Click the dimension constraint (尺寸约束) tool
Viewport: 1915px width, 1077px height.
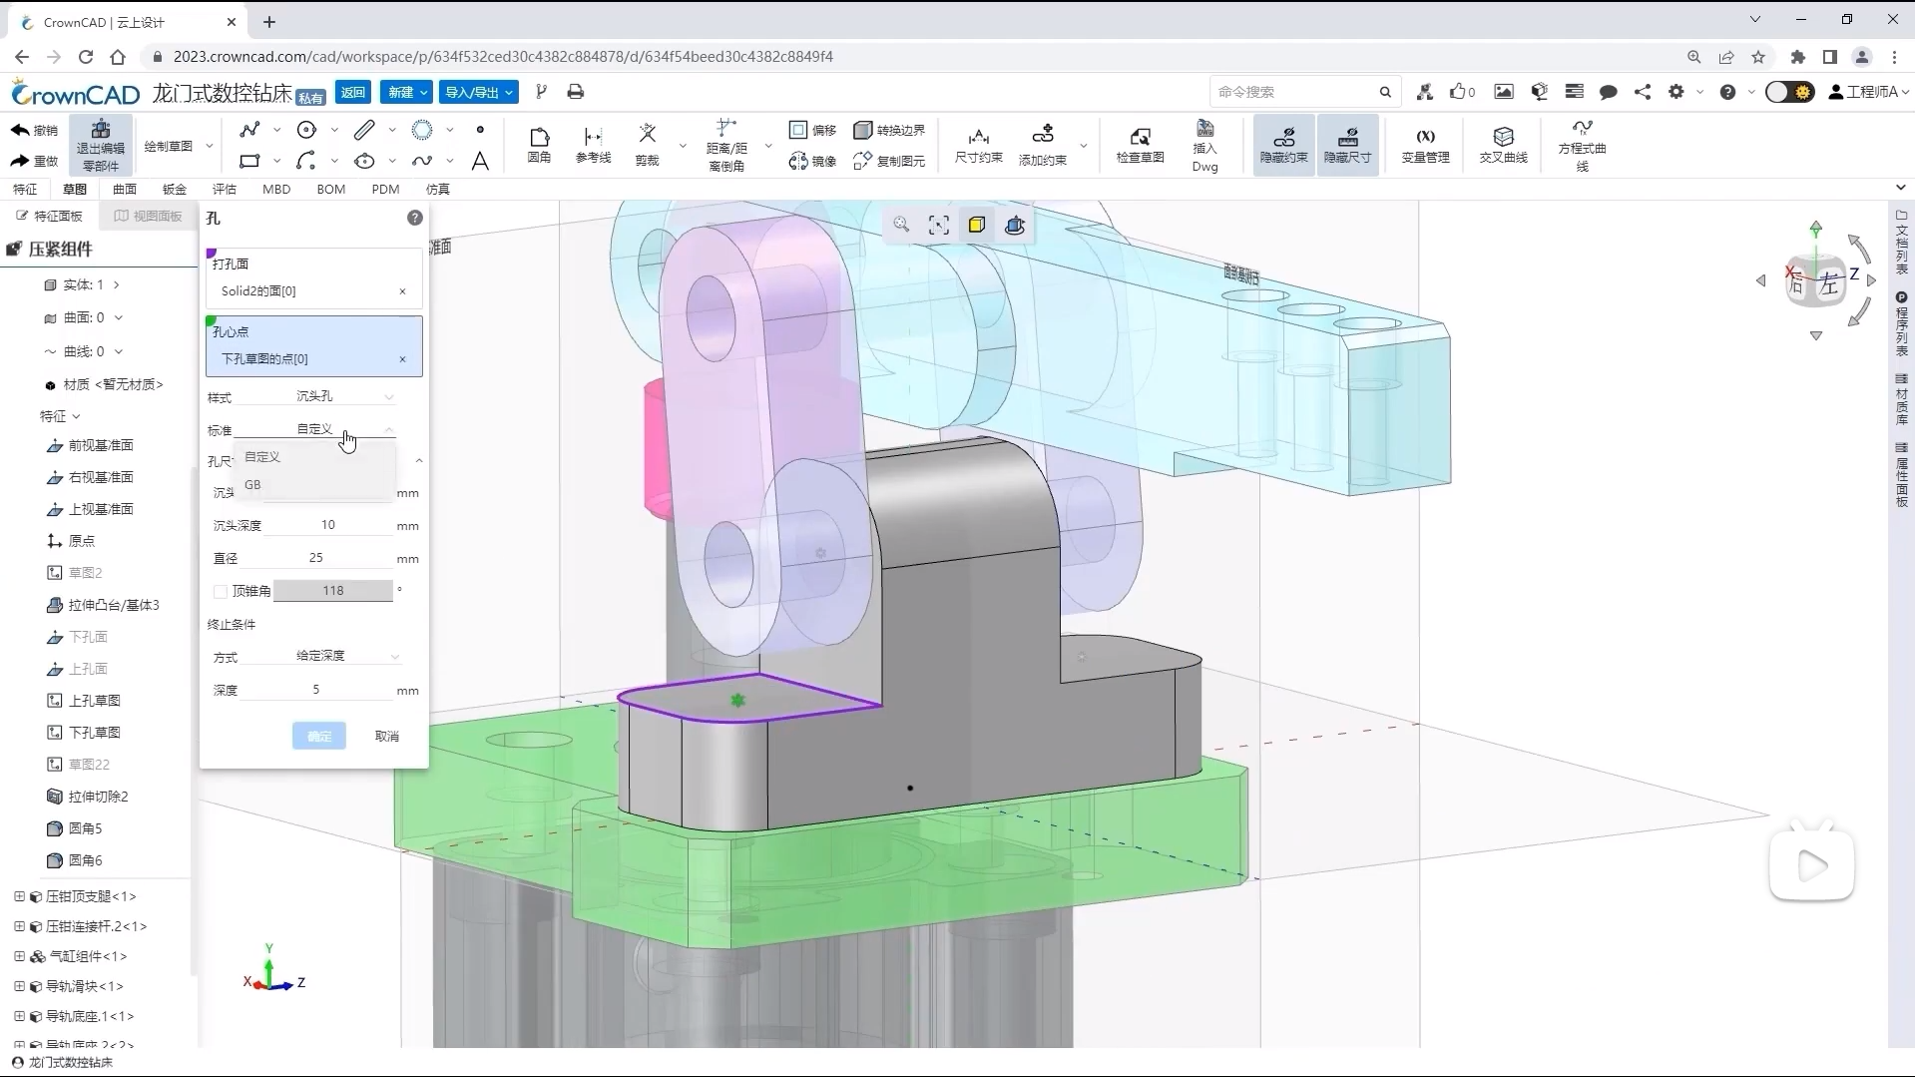point(978,145)
